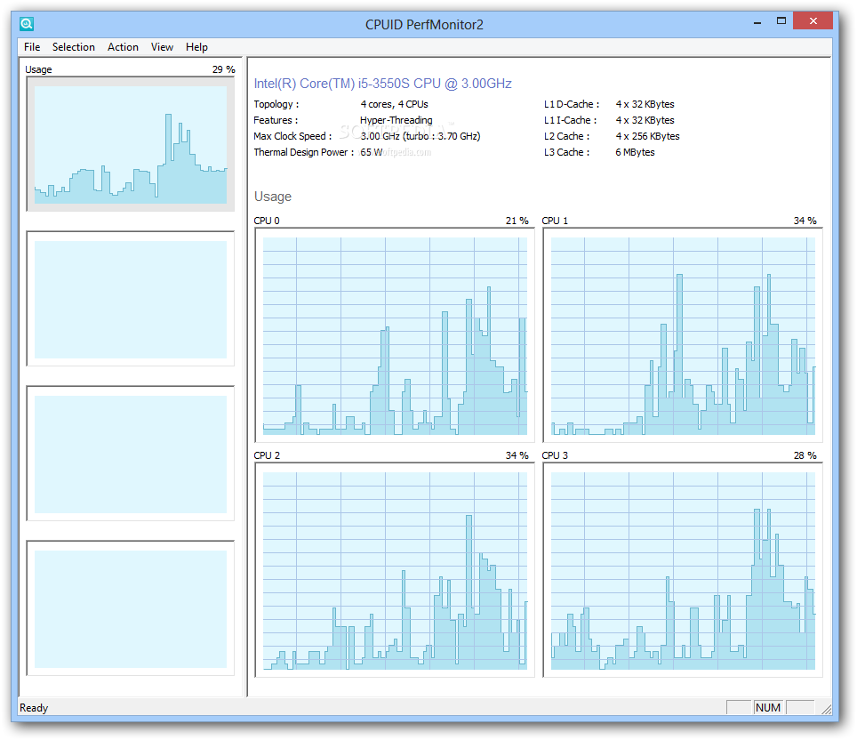Click the '65 W' thermal design power value
The image size is (857, 740).
371,152
